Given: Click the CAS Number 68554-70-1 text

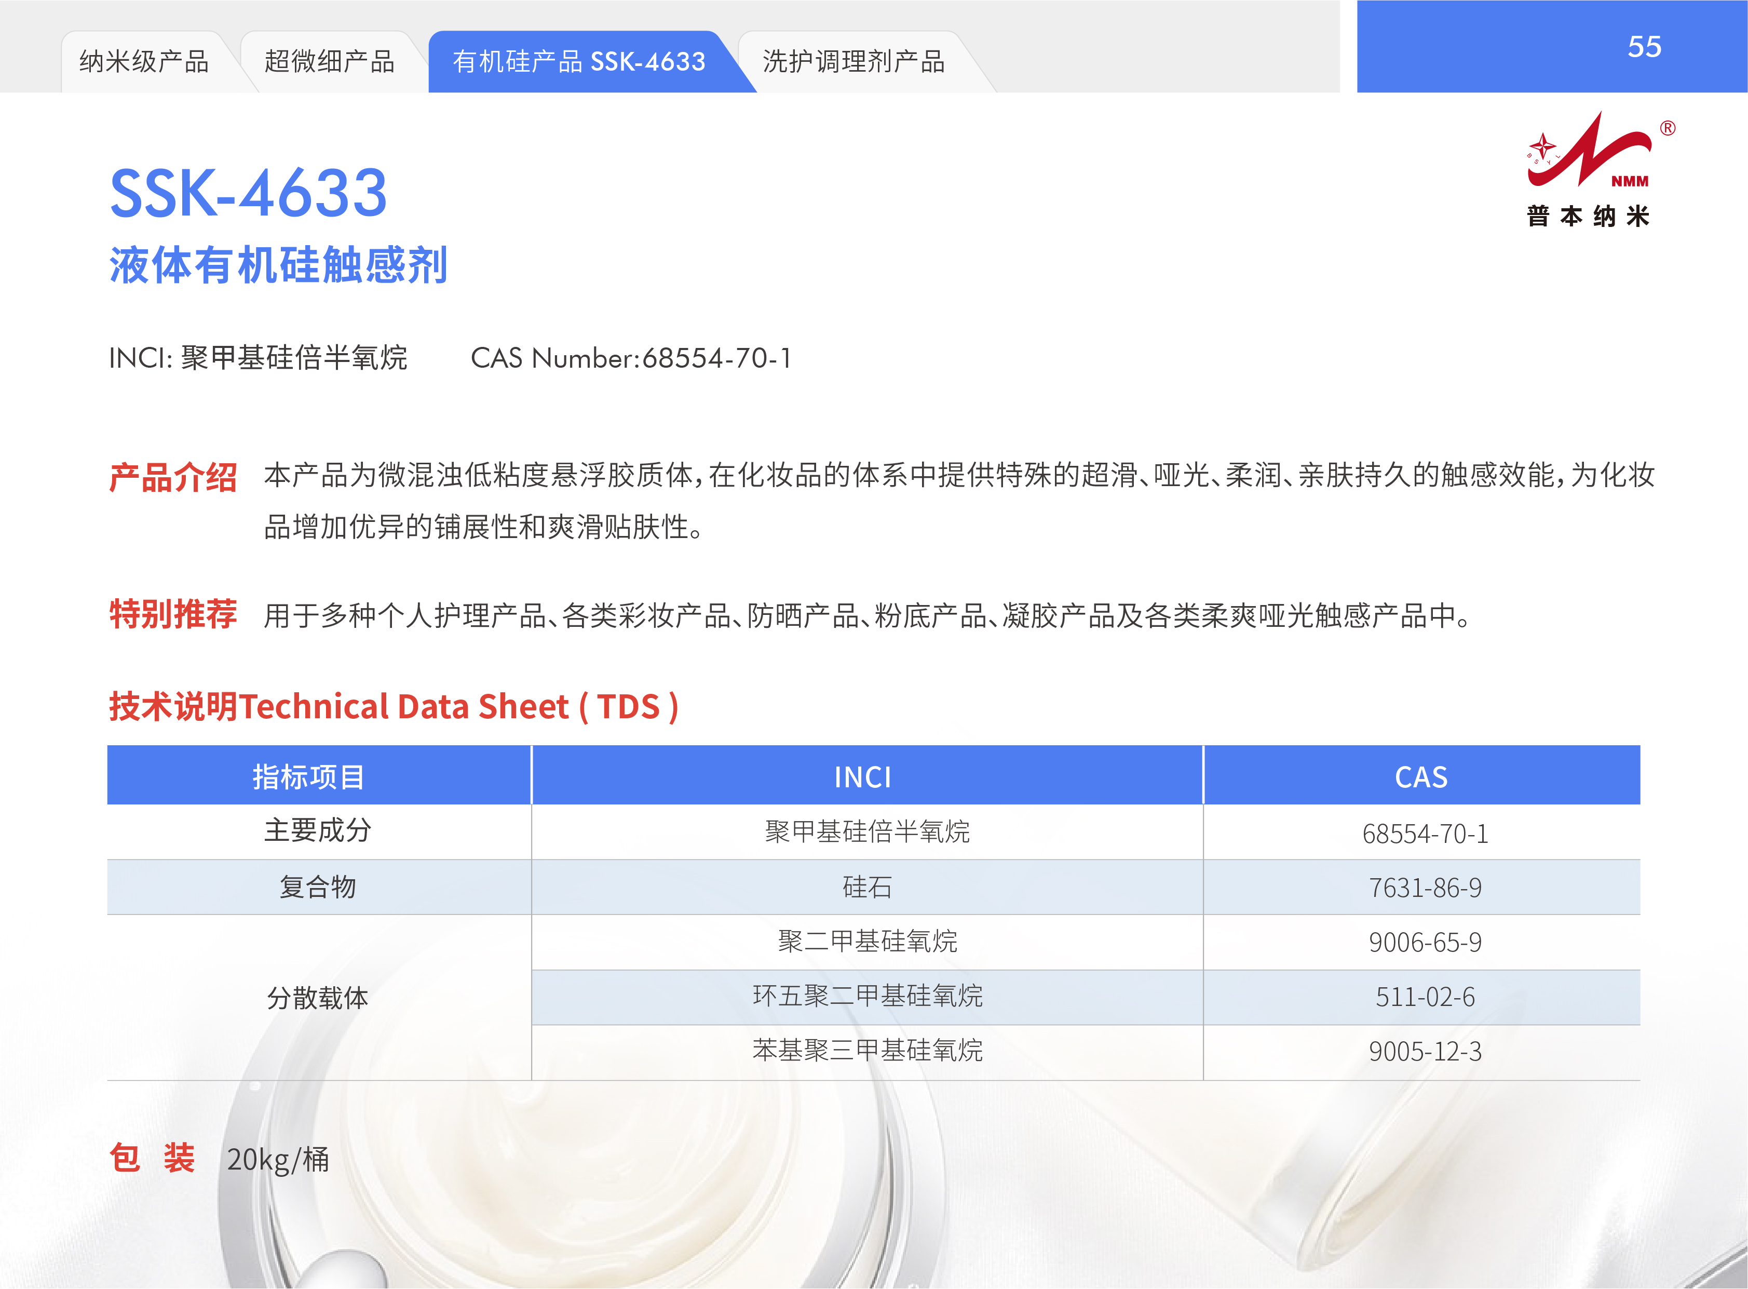Looking at the screenshot, I should click(x=631, y=358).
